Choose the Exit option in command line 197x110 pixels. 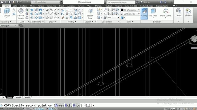click(x=68, y=105)
